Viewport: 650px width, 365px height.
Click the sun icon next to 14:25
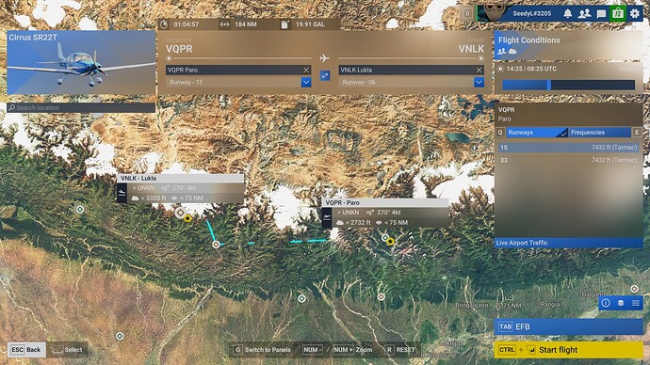pyautogui.click(x=500, y=69)
